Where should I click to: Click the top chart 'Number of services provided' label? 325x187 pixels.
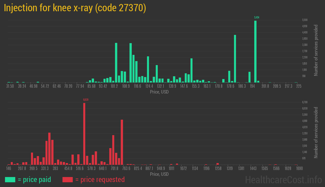coord(316,50)
